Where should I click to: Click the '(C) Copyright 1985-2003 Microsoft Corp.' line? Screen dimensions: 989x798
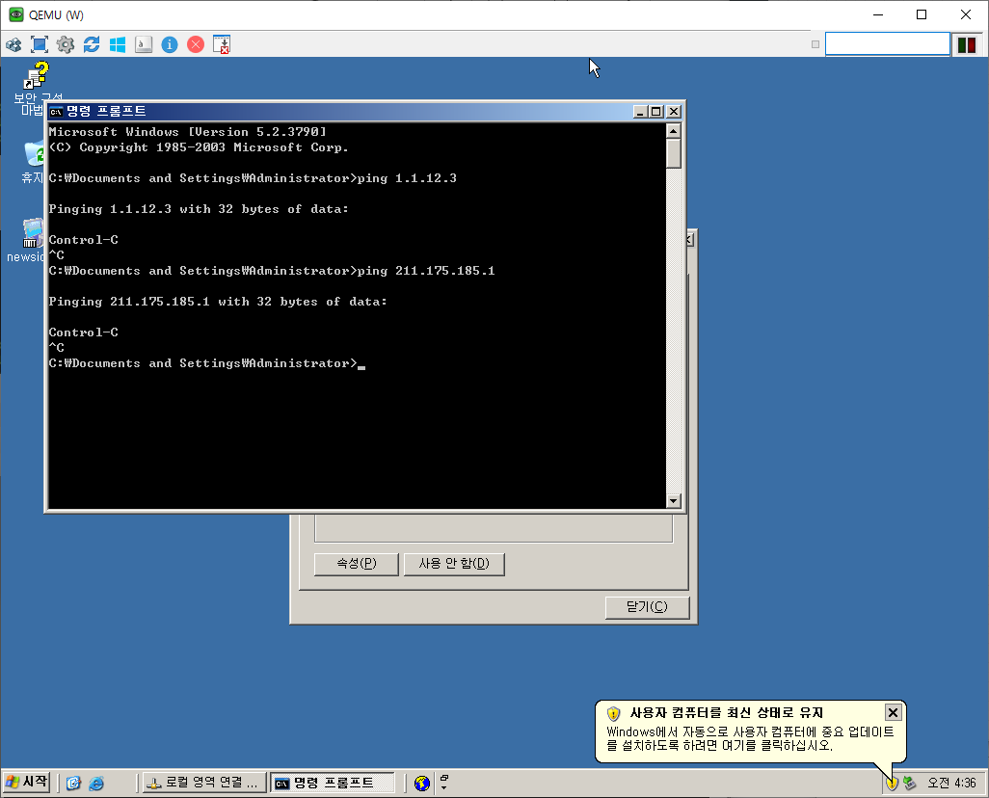pos(199,147)
